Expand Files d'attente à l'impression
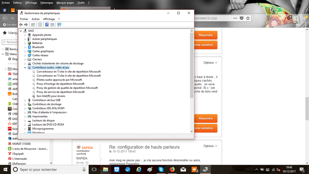The height and width of the screenshot is (174, 309). coord(25,112)
